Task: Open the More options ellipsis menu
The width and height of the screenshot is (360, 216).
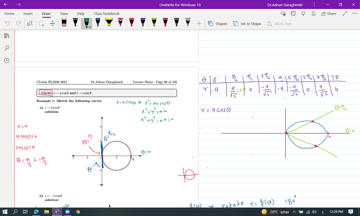Action: click(x=355, y=13)
